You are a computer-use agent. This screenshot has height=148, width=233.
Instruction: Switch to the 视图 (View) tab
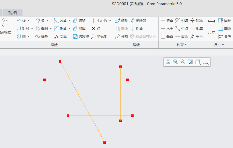(13, 13)
